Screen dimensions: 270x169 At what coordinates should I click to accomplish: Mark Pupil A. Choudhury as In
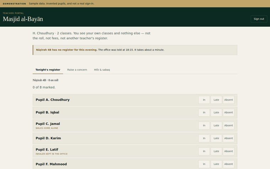coord(204,100)
